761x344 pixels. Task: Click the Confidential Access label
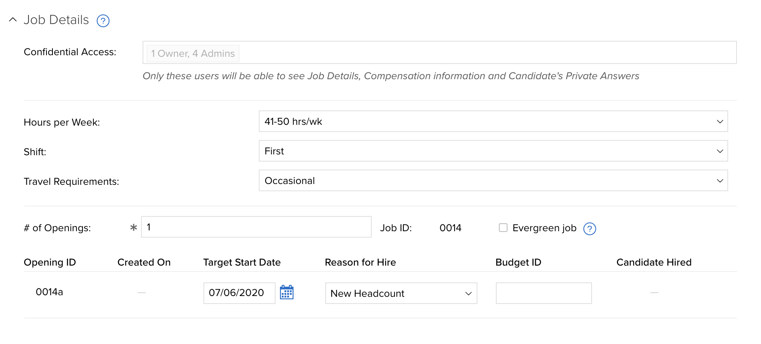click(x=70, y=52)
